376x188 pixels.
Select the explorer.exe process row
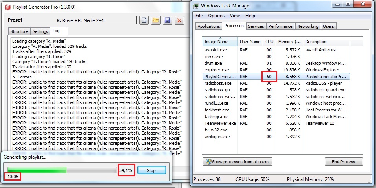pyautogui.click(x=276, y=70)
